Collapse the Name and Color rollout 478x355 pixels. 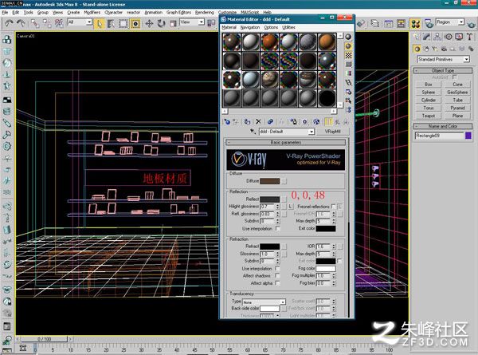click(443, 126)
